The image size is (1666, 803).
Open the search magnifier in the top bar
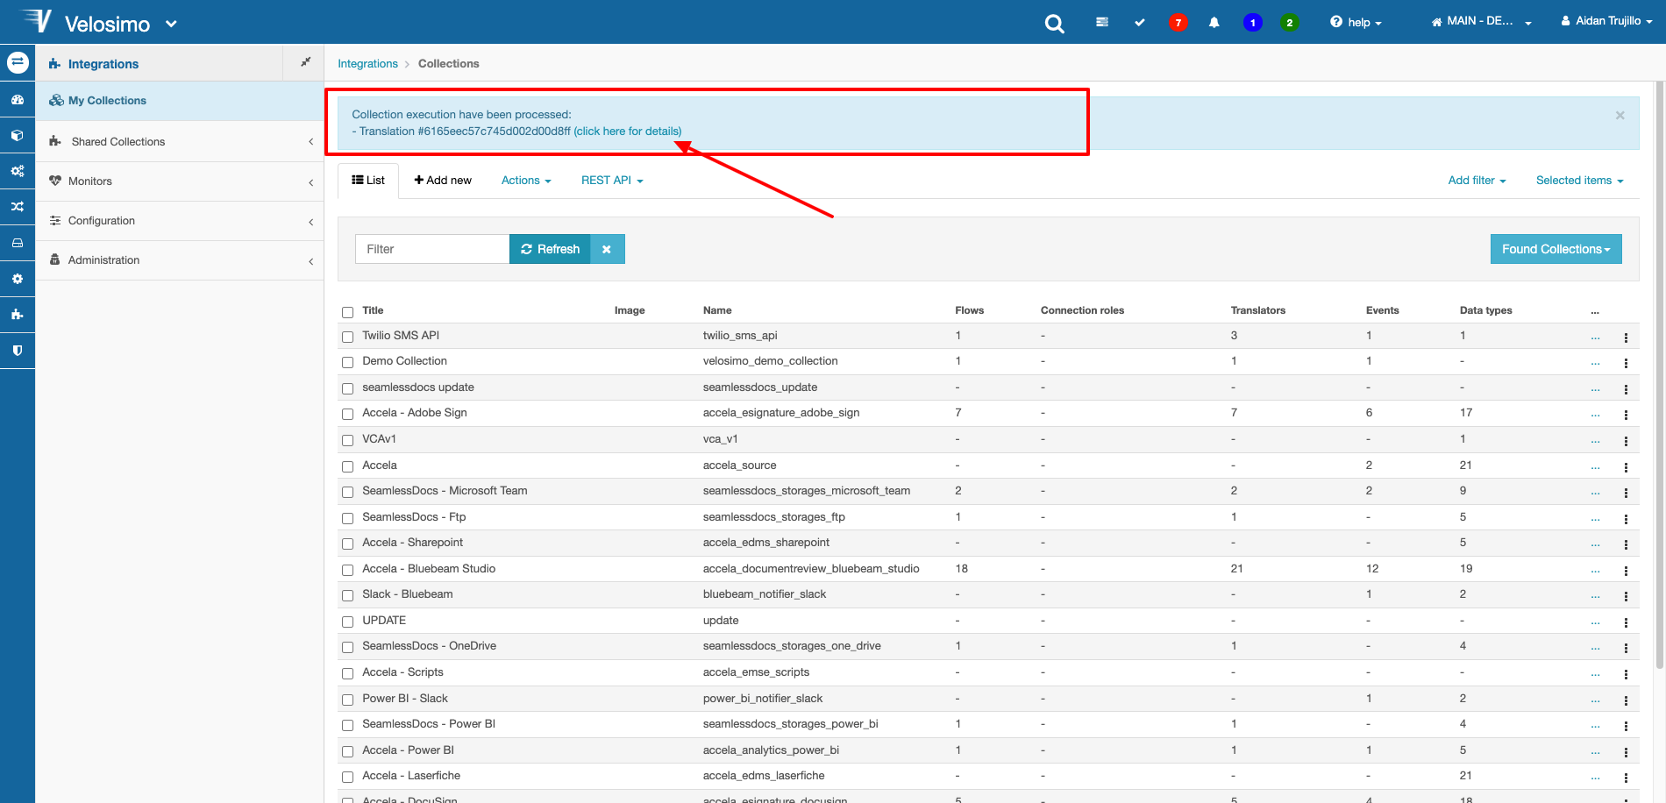[1054, 24]
